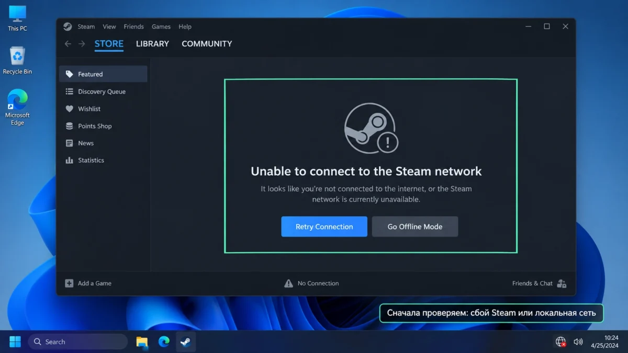The image size is (628, 353).
Task: Switch to the LIBRARY tab
Action: click(x=152, y=44)
